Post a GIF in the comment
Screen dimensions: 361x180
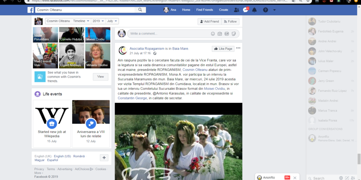click(x=227, y=34)
